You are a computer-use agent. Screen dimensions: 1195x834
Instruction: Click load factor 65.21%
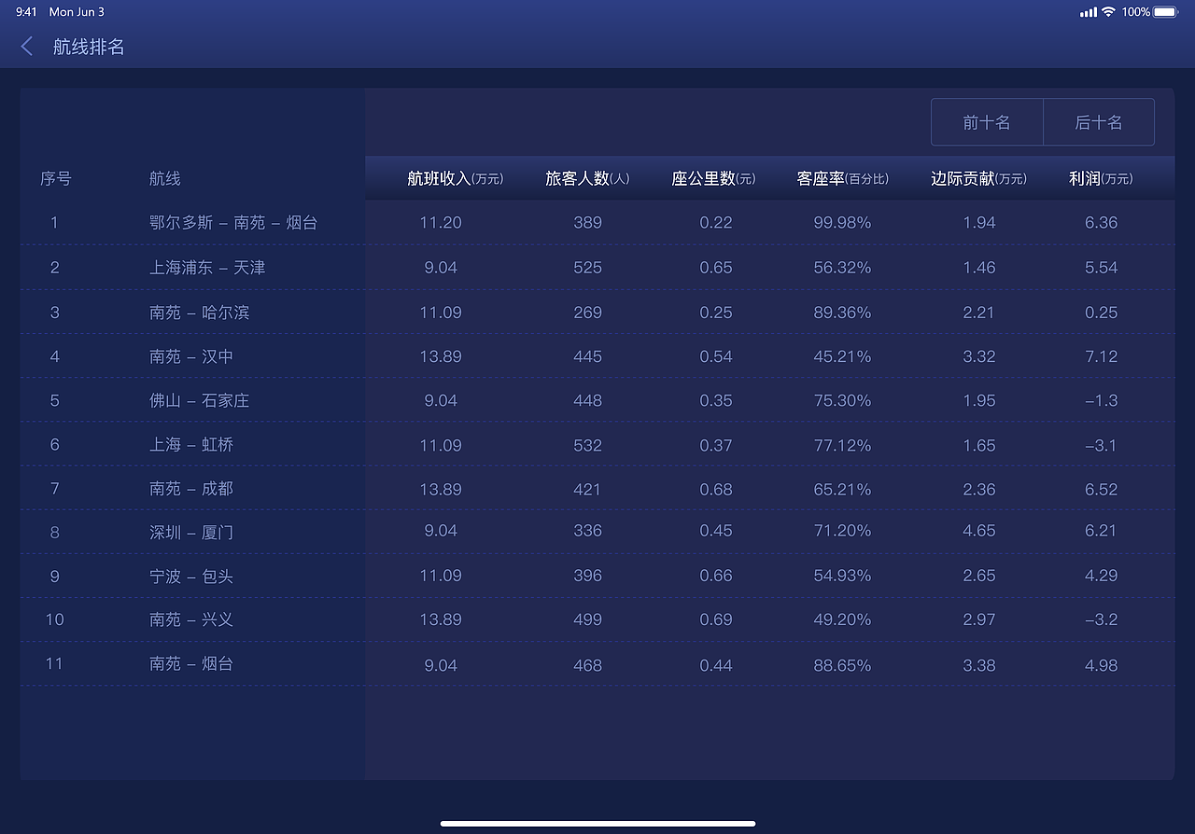(x=842, y=489)
